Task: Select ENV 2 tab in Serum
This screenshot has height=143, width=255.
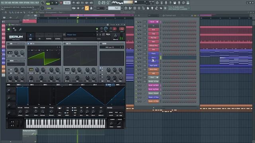Action: coord(32,85)
